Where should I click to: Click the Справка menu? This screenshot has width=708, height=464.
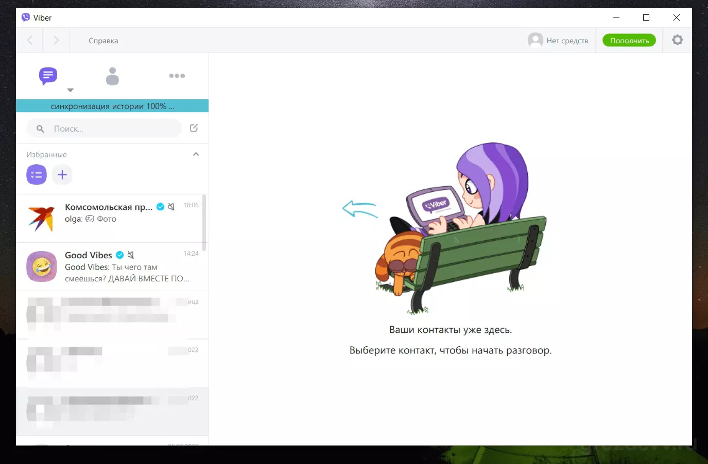click(103, 41)
